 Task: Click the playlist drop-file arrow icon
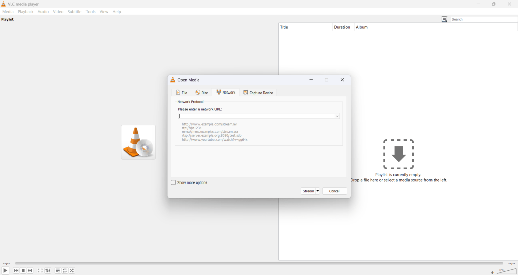pyautogui.click(x=399, y=154)
